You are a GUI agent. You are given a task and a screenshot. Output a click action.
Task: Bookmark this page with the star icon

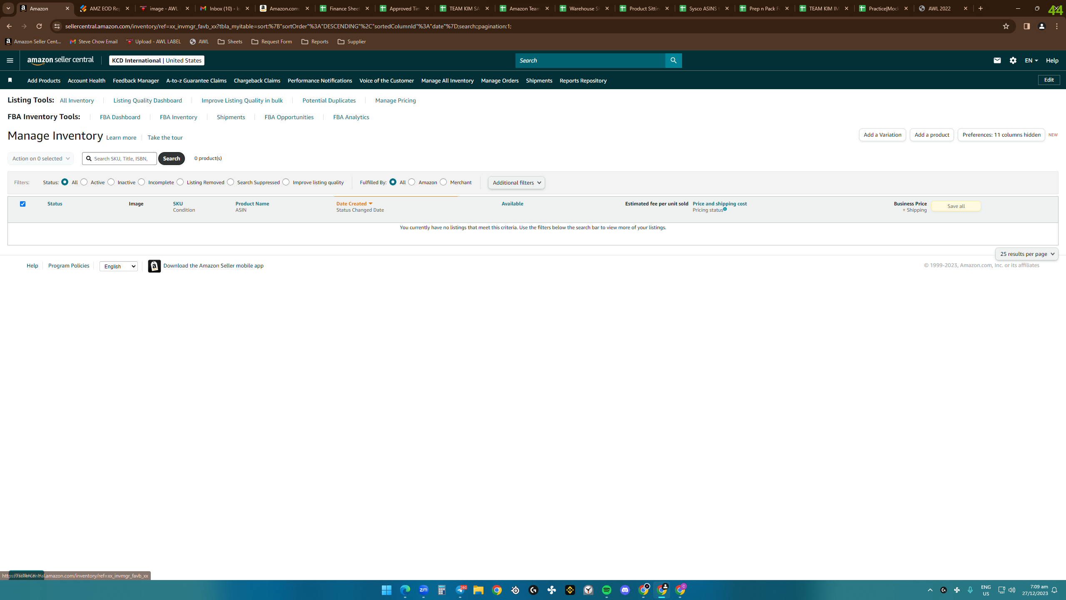[1006, 26]
